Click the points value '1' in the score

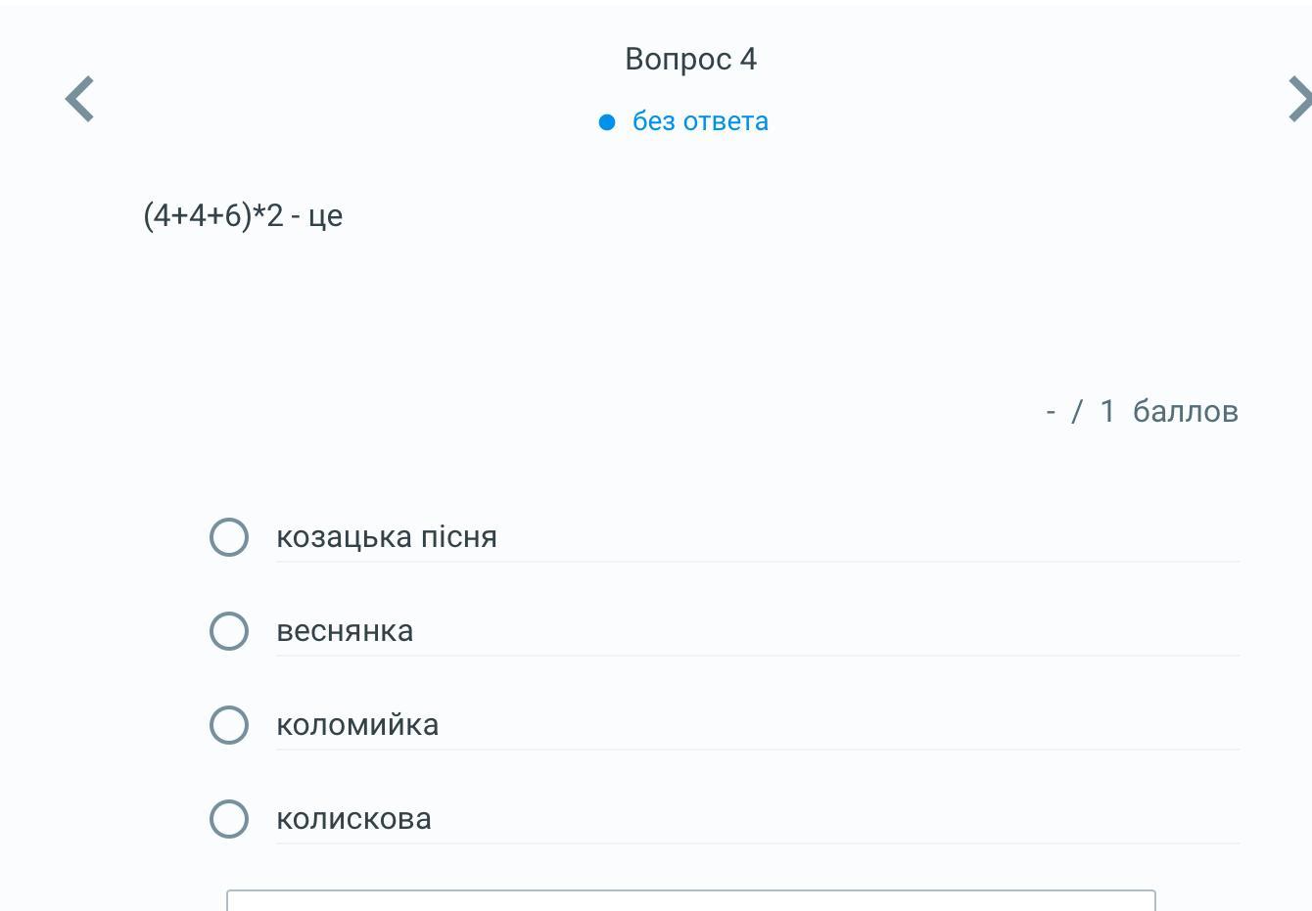pyautogui.click(x=1107, y=411)
